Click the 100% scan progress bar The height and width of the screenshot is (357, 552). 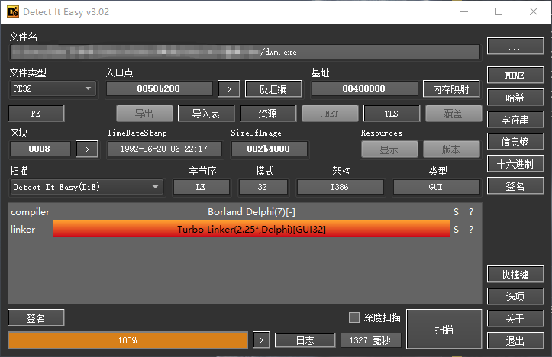(128, 340)
